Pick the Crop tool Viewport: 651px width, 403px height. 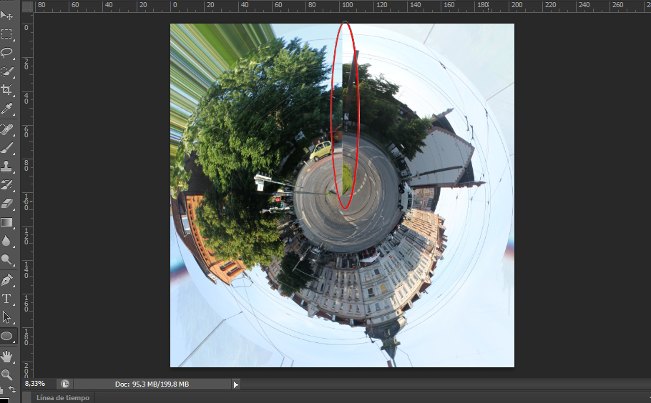click(6, 89)
